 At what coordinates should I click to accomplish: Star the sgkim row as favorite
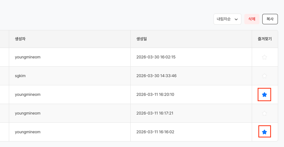(264, 76)
